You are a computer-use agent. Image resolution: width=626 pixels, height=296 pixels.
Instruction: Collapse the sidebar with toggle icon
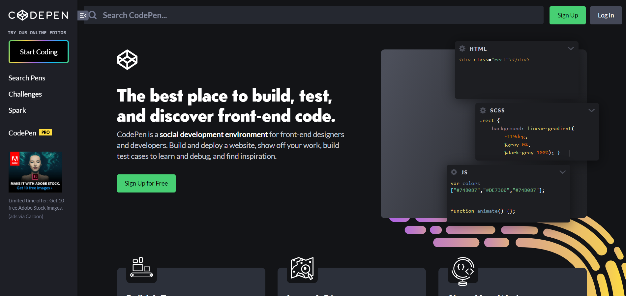pyautogui.click(x=83, y=15)
